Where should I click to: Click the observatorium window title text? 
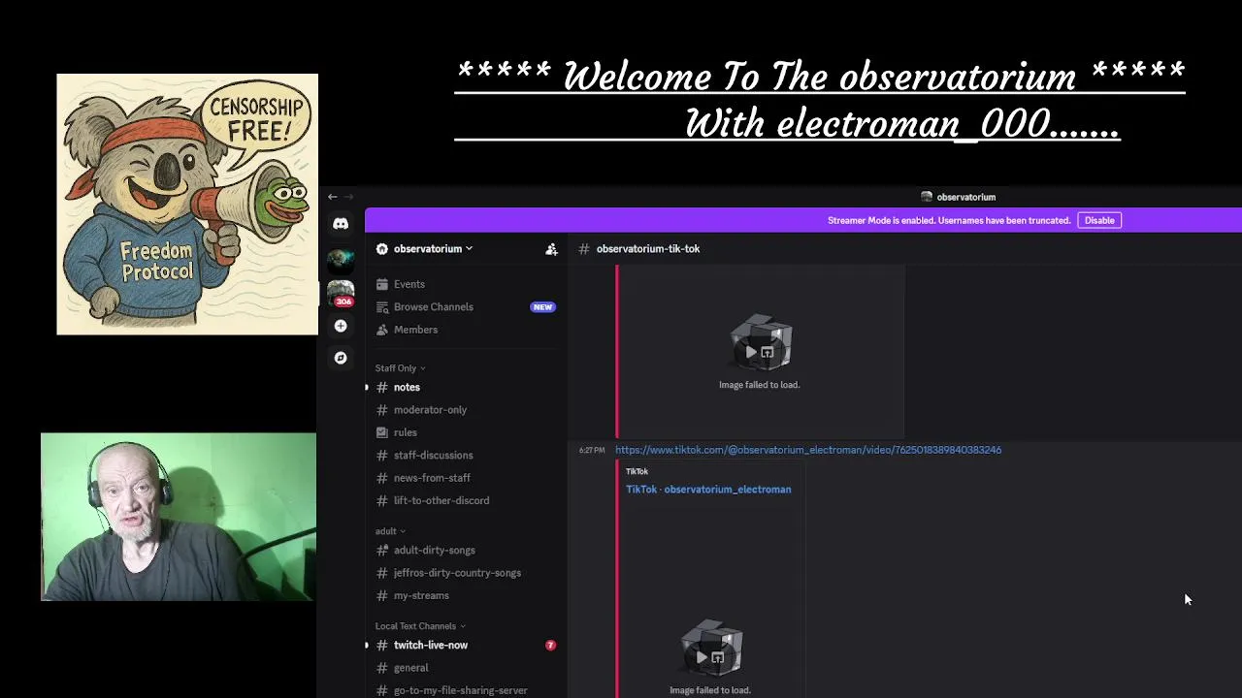click(965, 197)
